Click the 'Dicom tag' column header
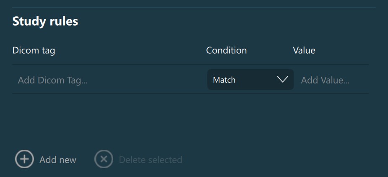 (34, 50)
